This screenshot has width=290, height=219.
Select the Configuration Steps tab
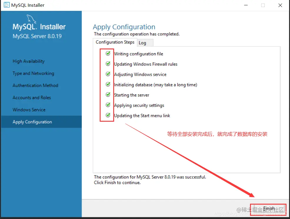pyautogui.click(x=115, y=42)
